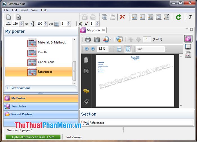This screenshot has width=197, height=142.
Task: Open the attachments paperclip panel
Action: click(86, 102)
